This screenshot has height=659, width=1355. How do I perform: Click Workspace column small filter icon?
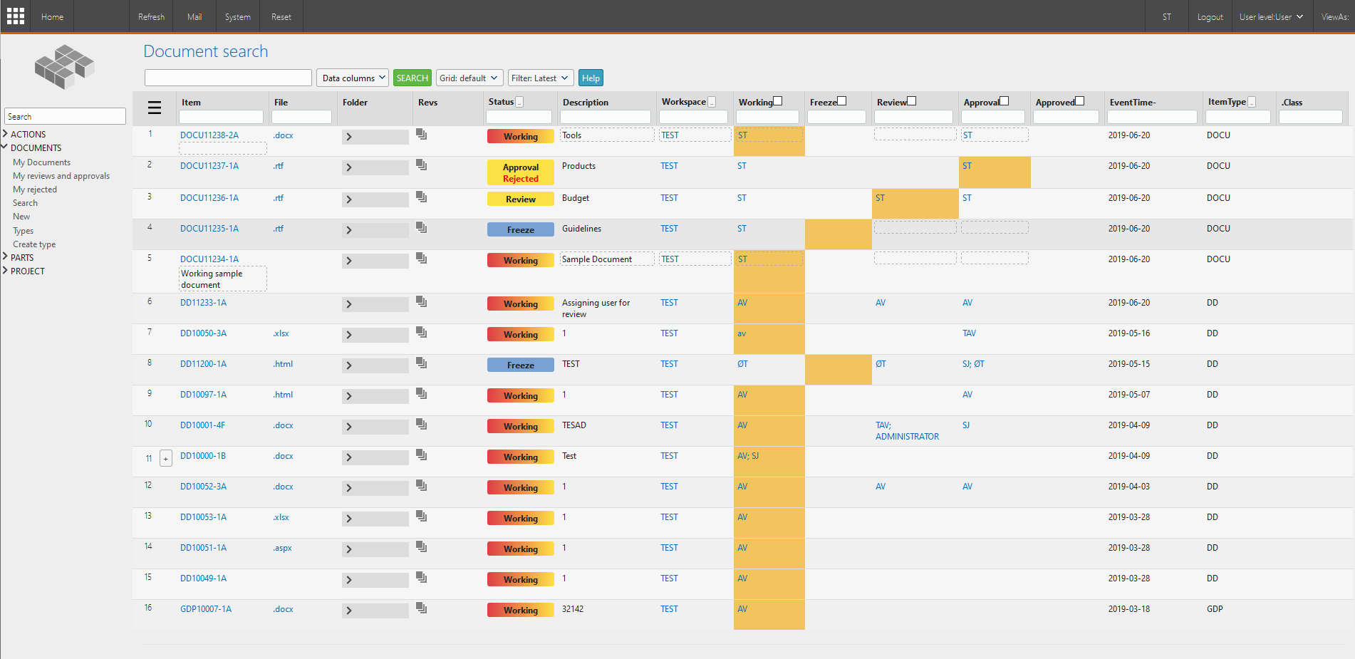712,103
